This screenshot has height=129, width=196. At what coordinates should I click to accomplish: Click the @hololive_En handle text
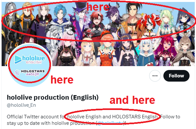21,105
